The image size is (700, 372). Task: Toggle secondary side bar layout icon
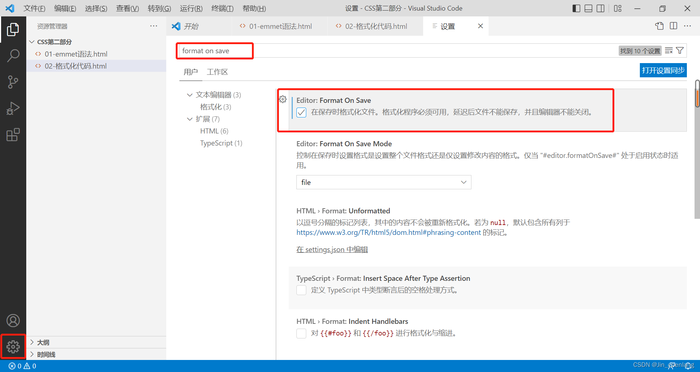(600, 8)
